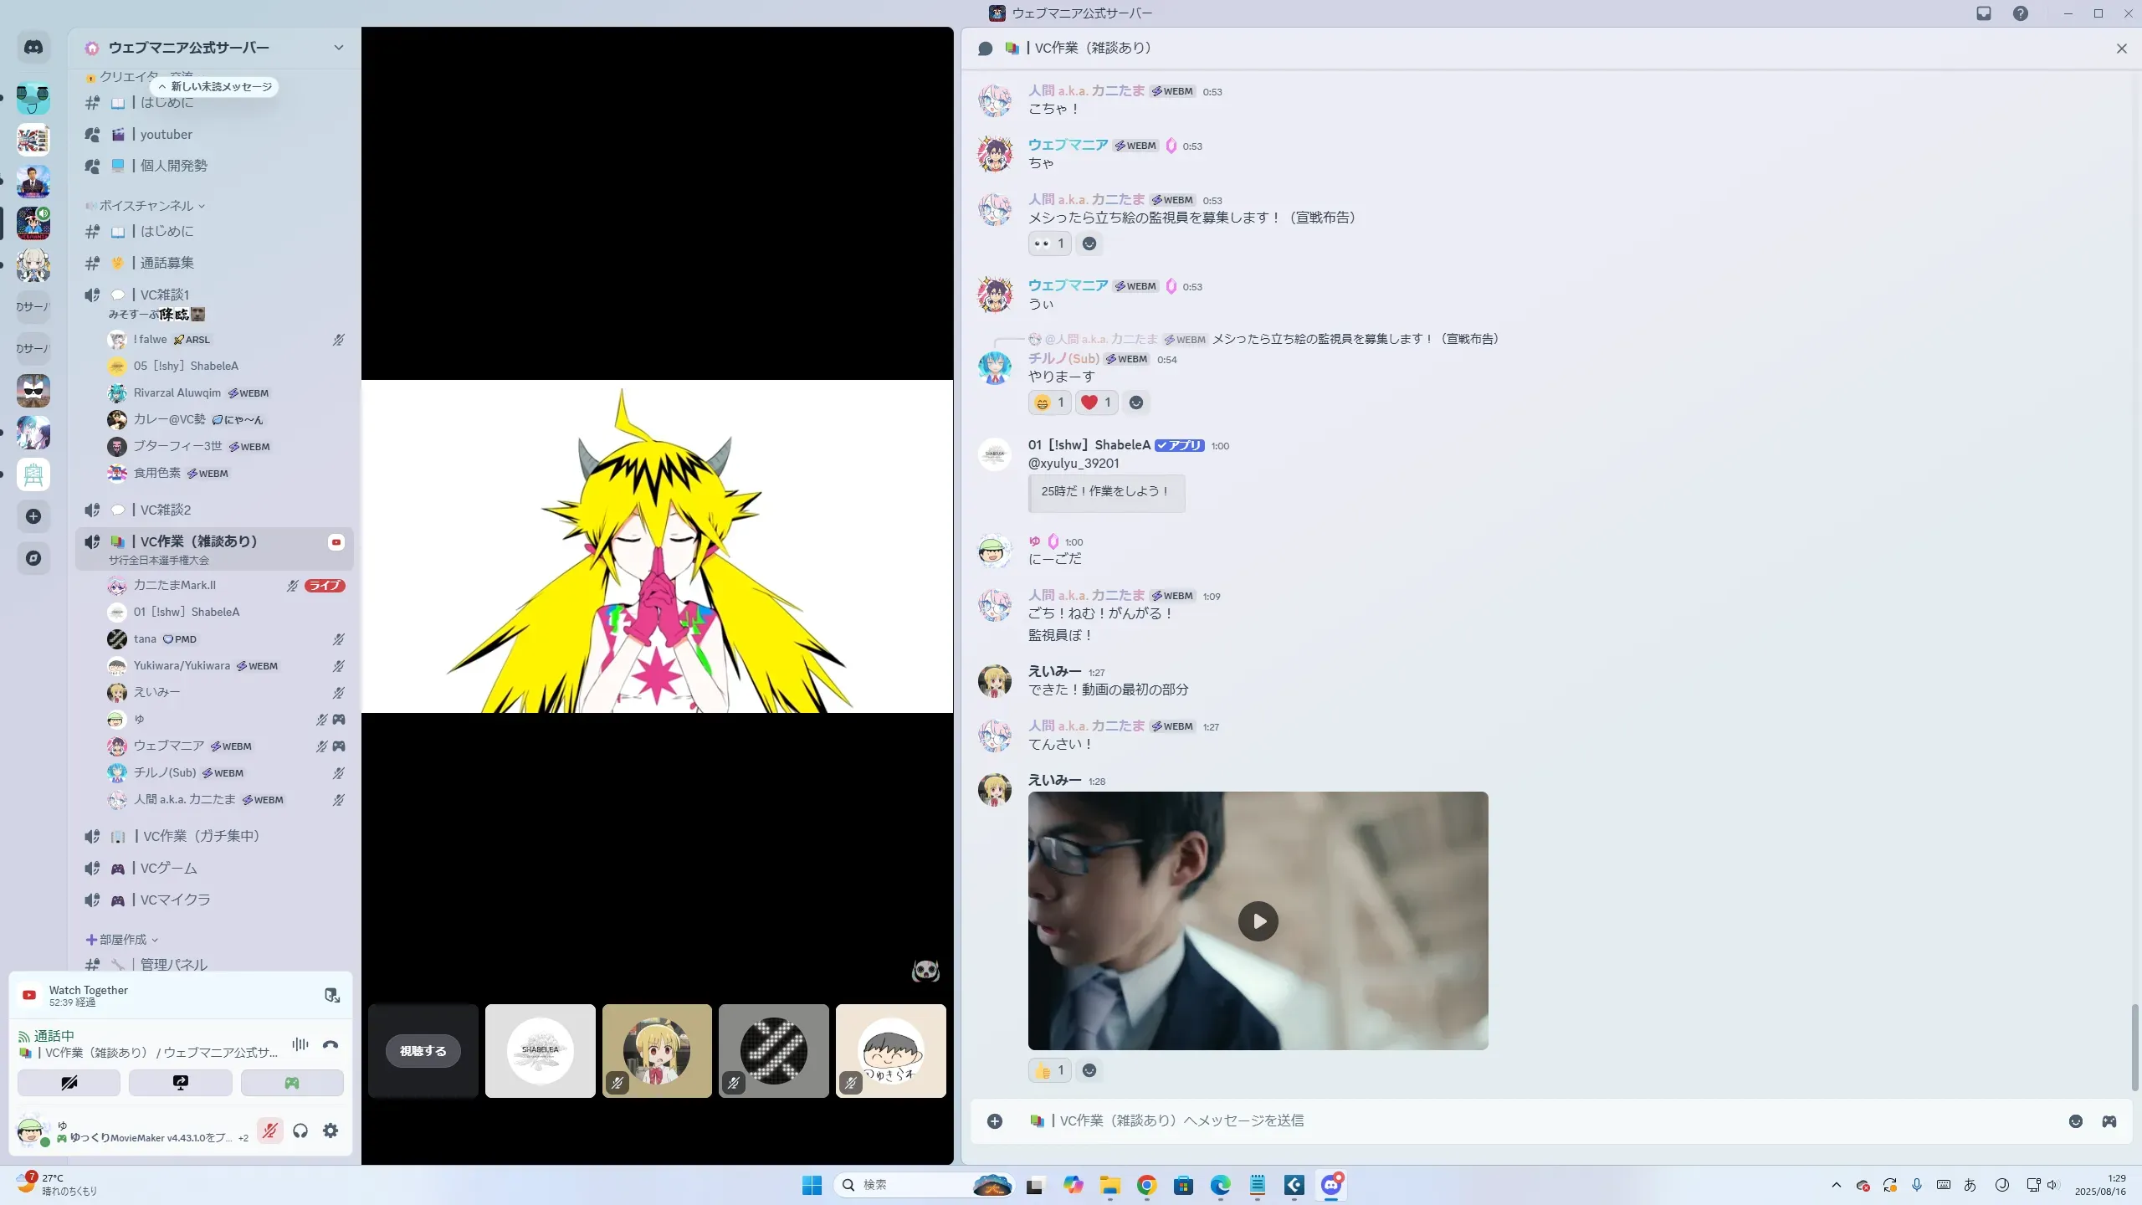
Task: Collapse the ボイスチャンネル category
Action: point(146,206)
